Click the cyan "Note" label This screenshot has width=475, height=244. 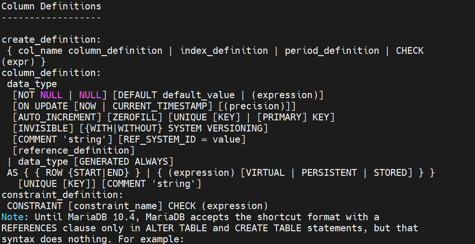(12, 217)
